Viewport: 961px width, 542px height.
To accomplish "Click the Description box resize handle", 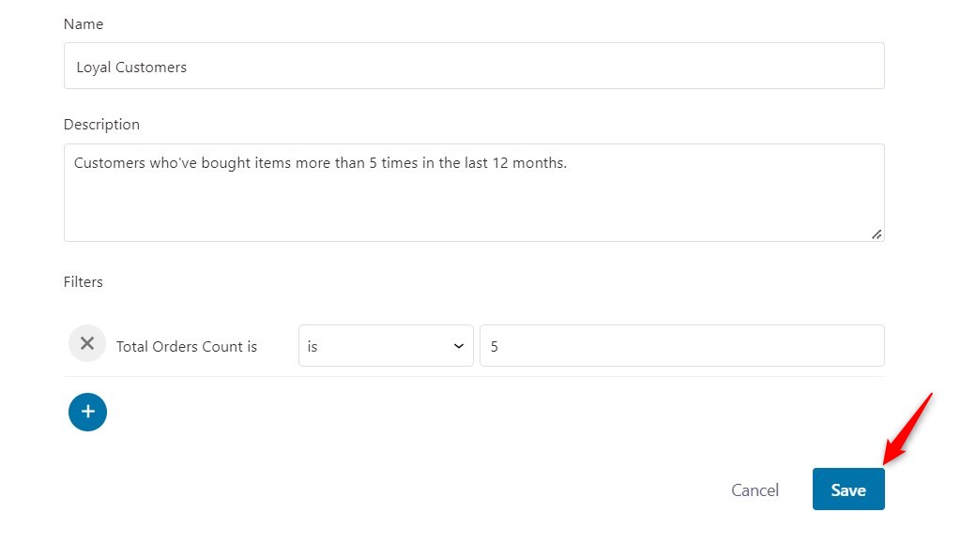I will [x=877, y=234].
